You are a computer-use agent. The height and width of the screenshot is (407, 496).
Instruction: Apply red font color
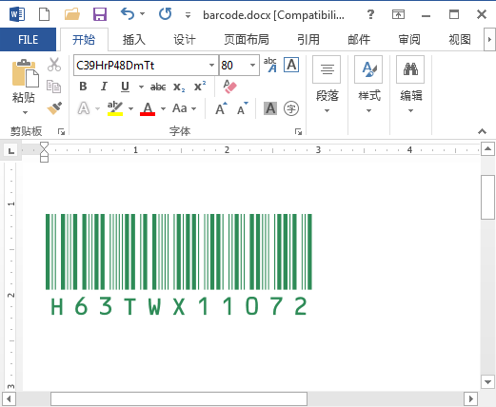148,108
